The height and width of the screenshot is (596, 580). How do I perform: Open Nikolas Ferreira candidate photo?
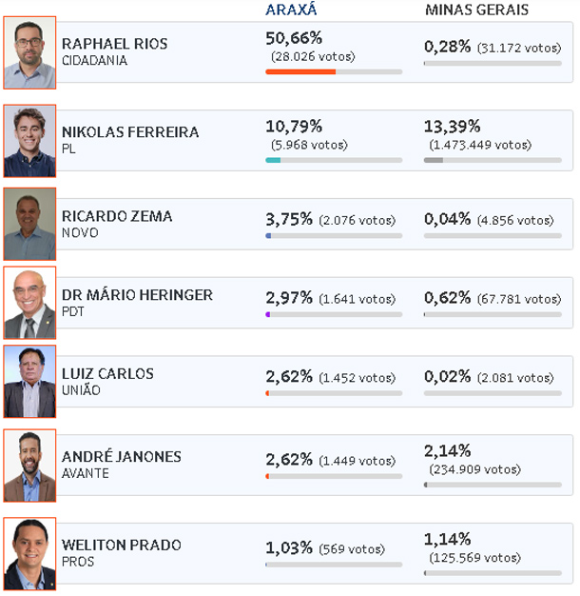pos(29,141)
